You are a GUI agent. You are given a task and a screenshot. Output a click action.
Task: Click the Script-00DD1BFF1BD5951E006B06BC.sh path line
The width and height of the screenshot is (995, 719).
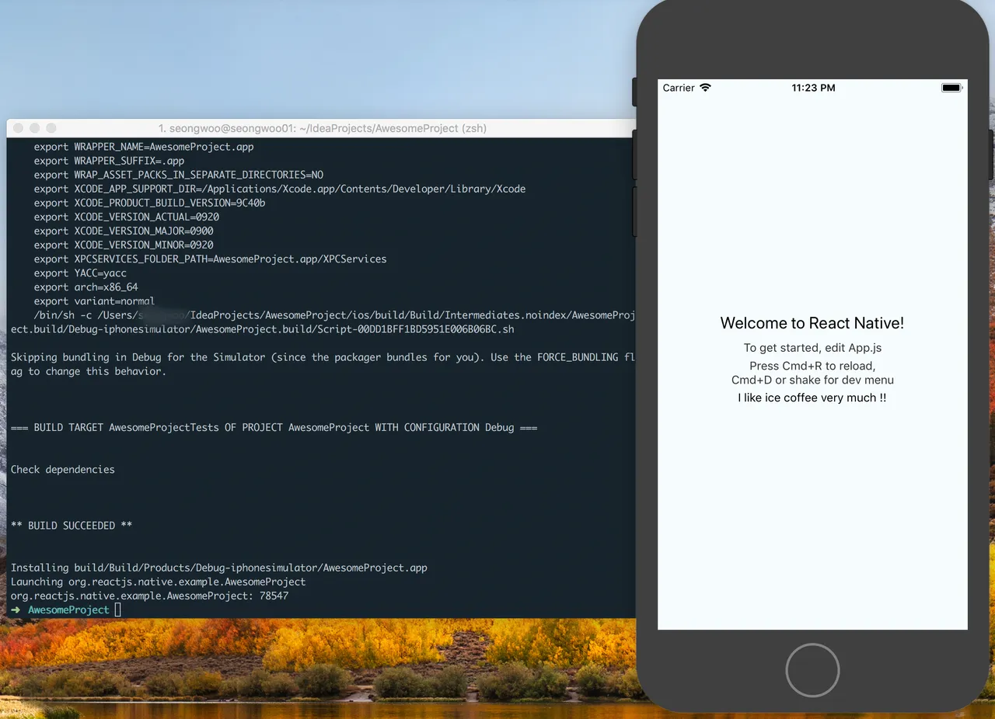point(262,328)
